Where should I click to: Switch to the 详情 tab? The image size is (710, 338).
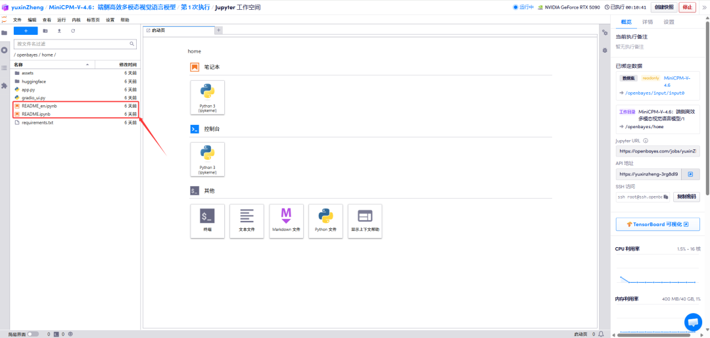[648, 22]
